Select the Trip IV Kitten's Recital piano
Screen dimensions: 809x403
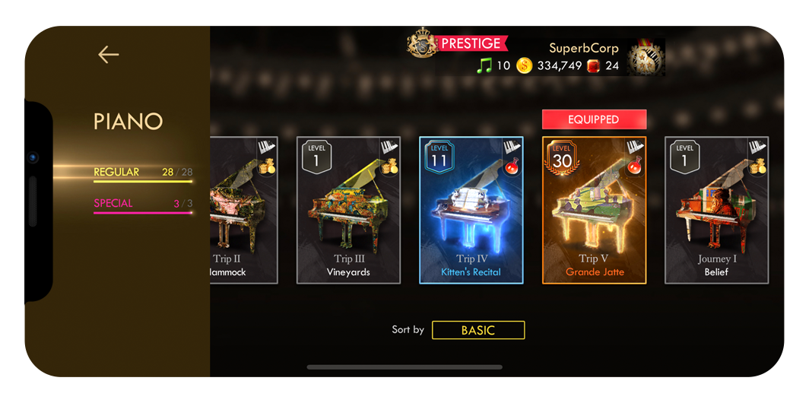pyautogui.click(x=471, y=210)
